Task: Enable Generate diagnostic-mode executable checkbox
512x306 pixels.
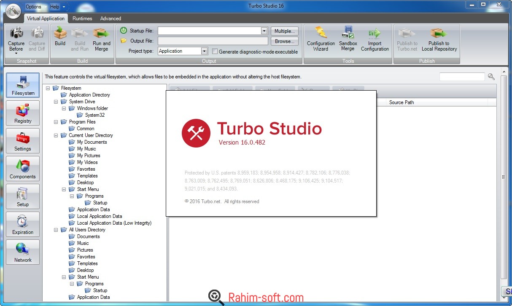Action: (215, 51)
